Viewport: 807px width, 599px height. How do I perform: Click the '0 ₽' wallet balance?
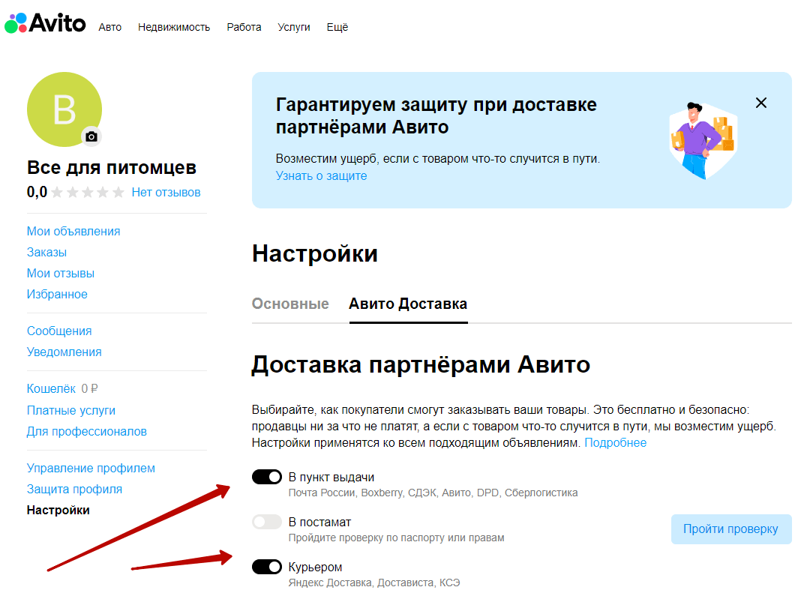tap(89, 389)
